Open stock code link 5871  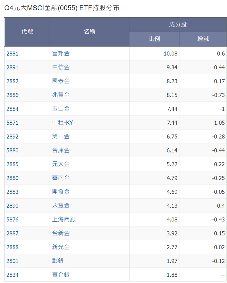click(12, 123)
